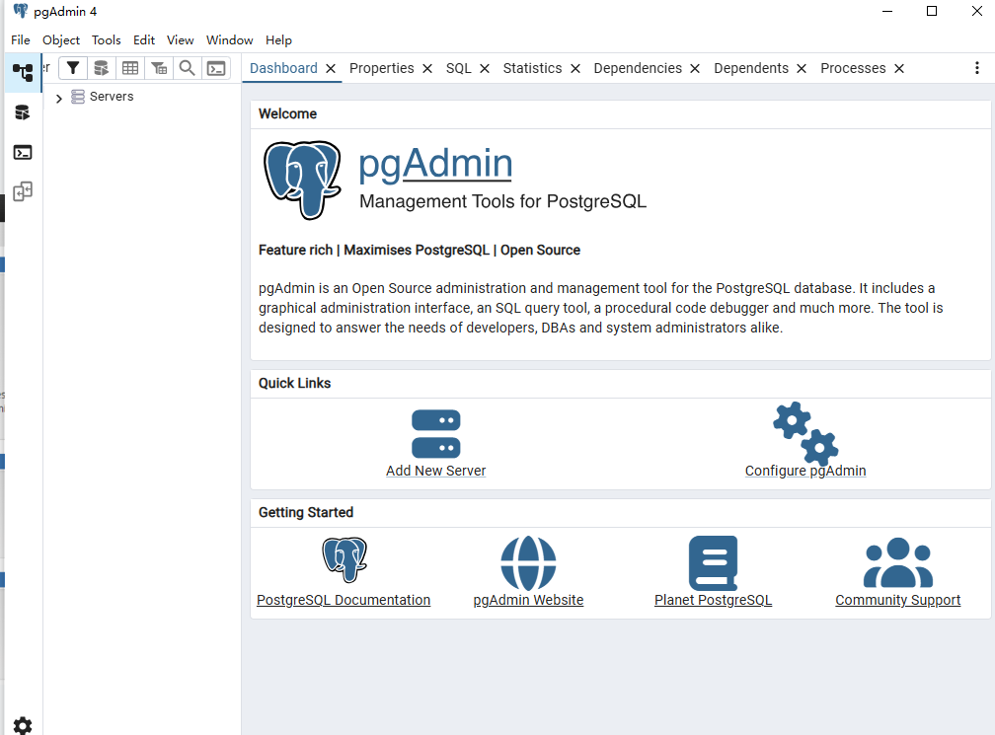995x735 pixels.
Task: Open the Edit menu
Action: coord(144,39)
